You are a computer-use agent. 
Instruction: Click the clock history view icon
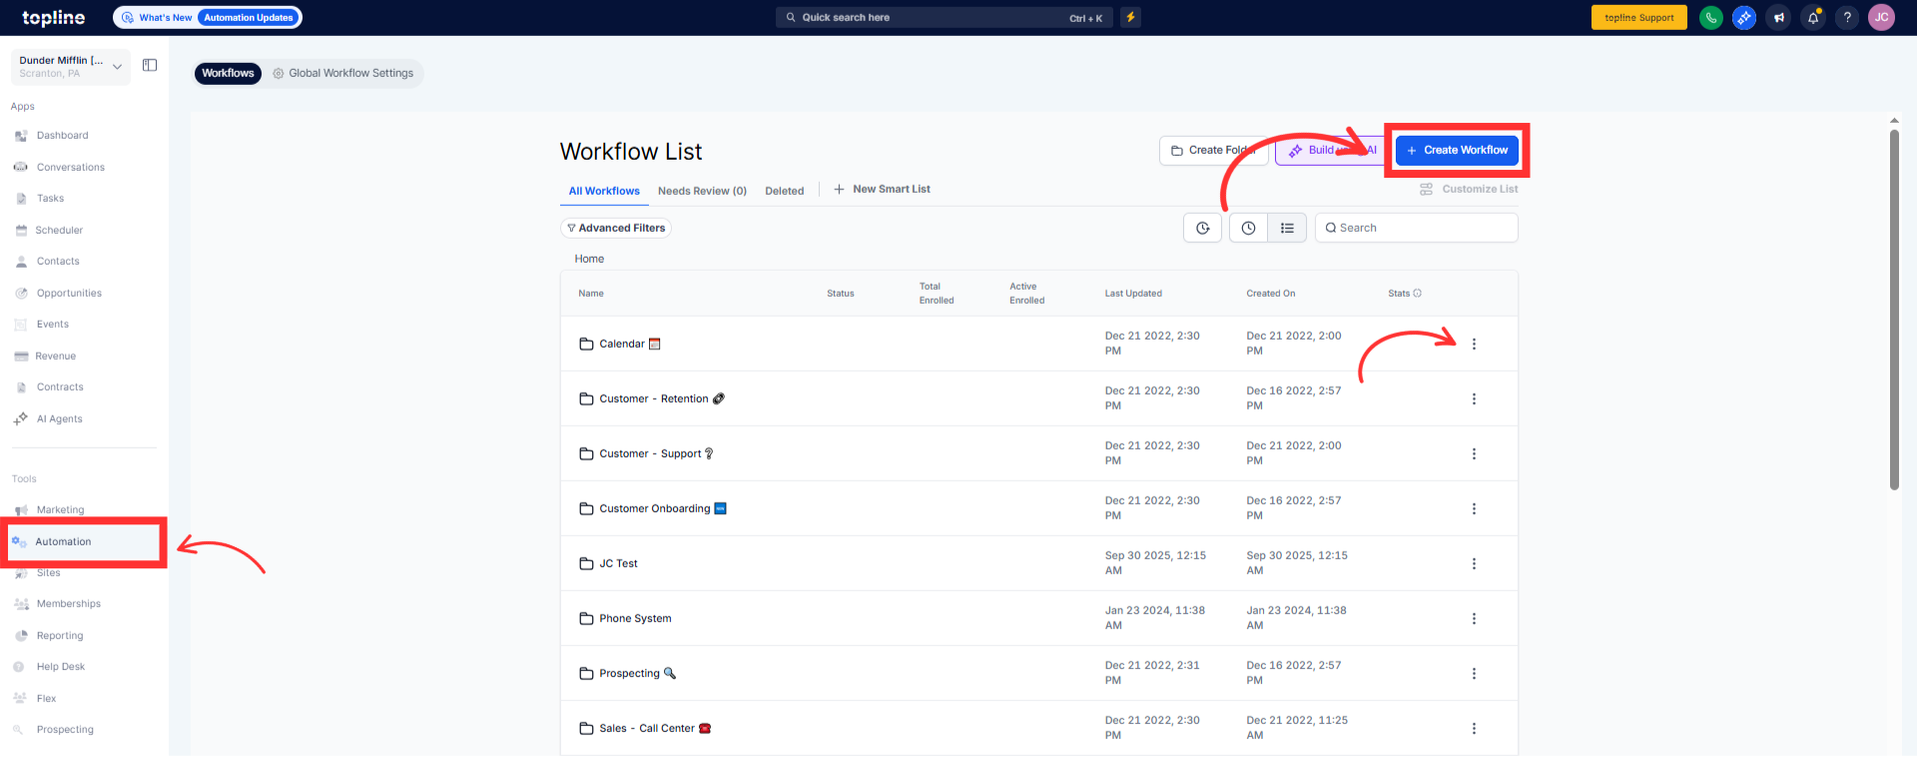point(1248,229)
